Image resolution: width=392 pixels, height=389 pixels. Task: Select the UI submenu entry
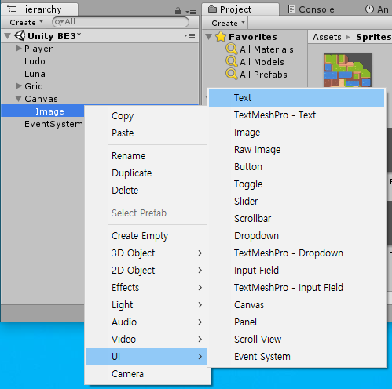(x=146, y=357)
